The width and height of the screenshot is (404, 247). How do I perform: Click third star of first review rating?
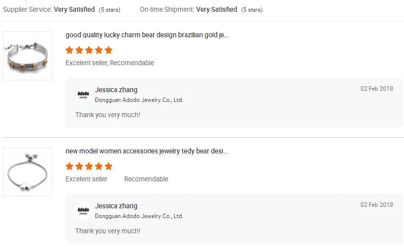tap(89, 50)
